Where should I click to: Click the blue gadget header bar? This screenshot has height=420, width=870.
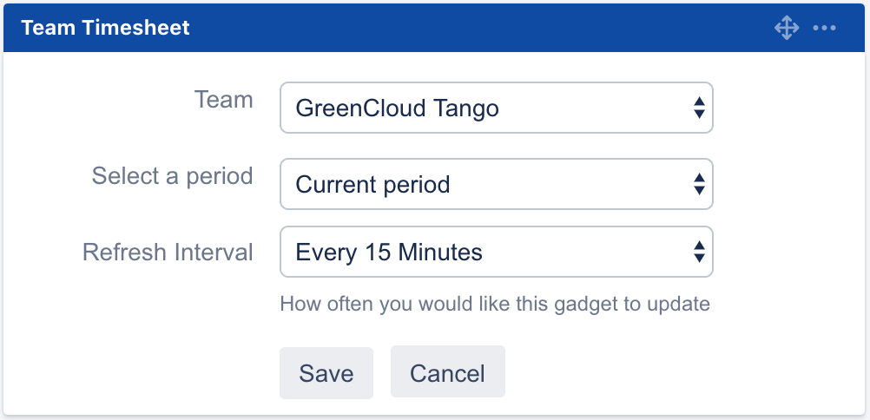click(x=478, y=28)
